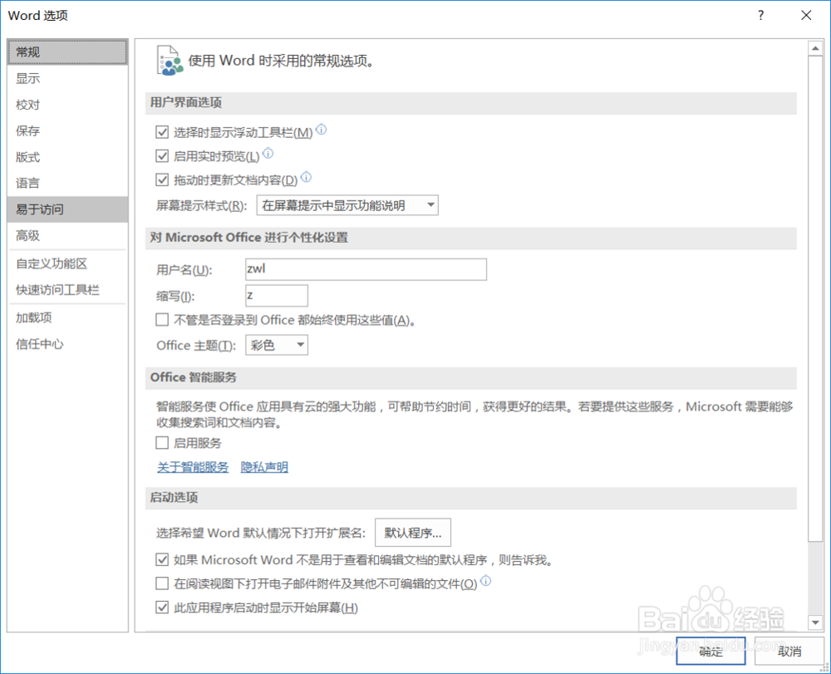
Task: Click the vertical scrollbar thumb
Action: pos(815,298)
